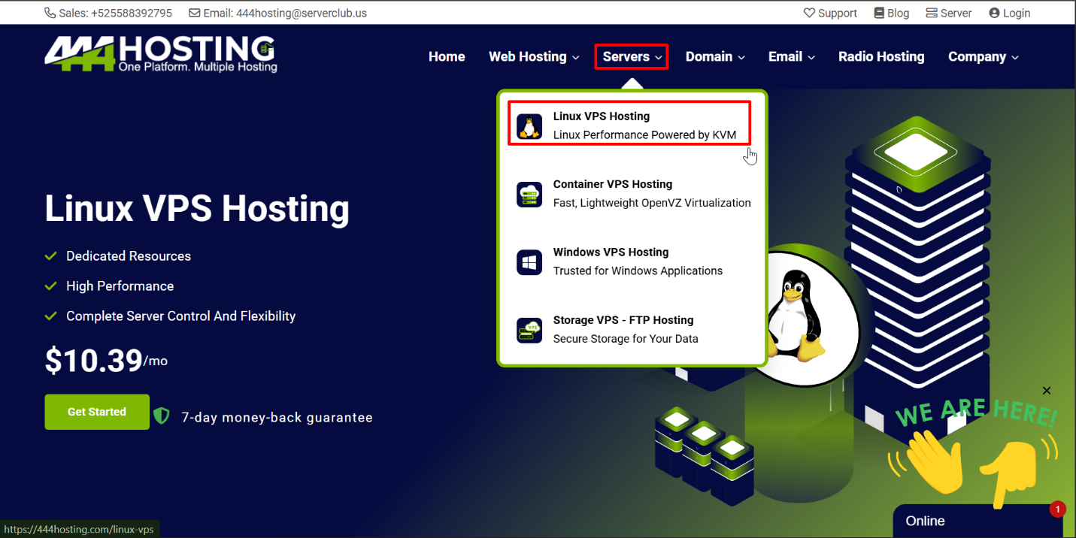
Task: Click the Storage VPS FTP icon
Action: coord(529,330)
